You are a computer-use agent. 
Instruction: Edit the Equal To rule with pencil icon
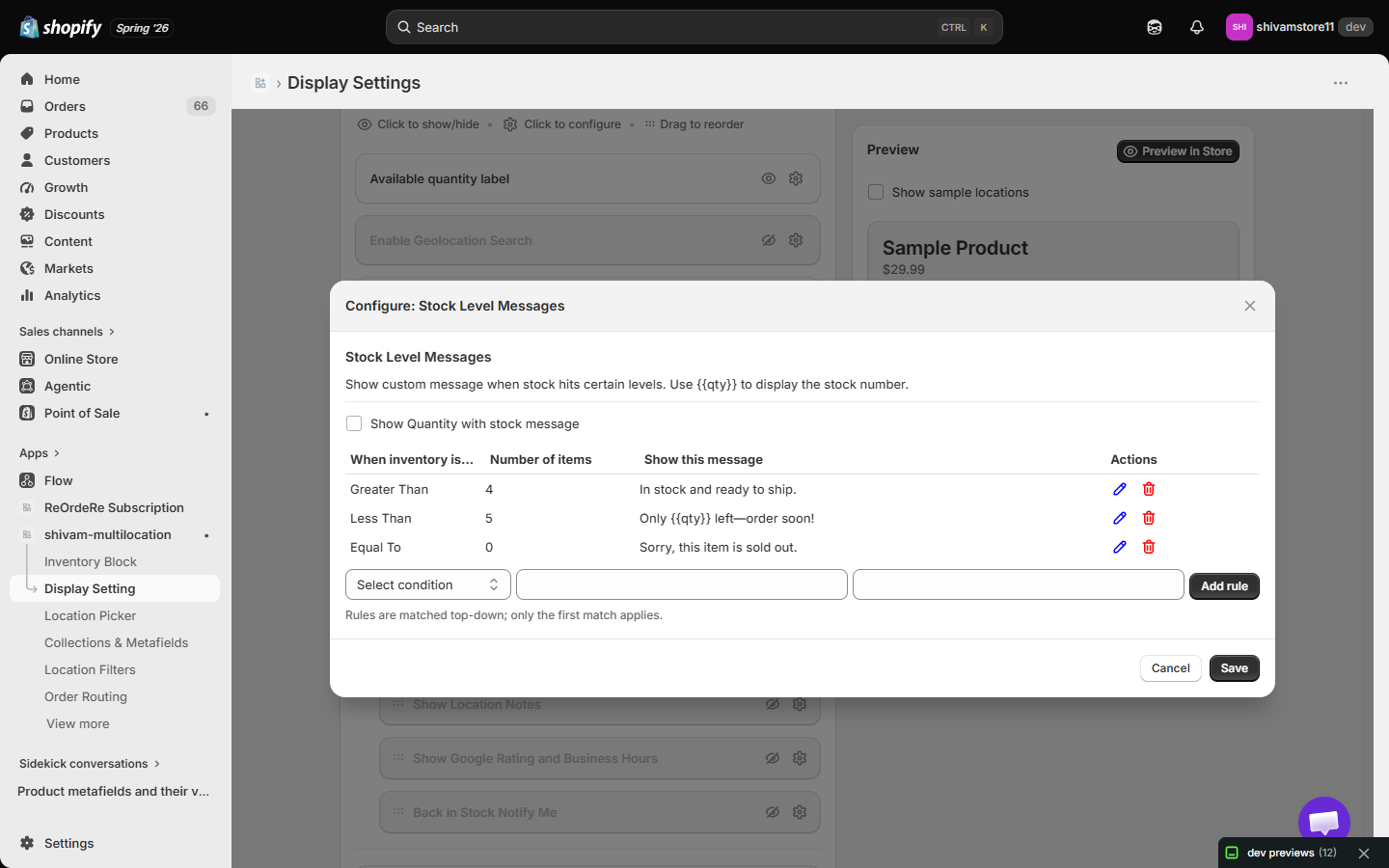1120,547
